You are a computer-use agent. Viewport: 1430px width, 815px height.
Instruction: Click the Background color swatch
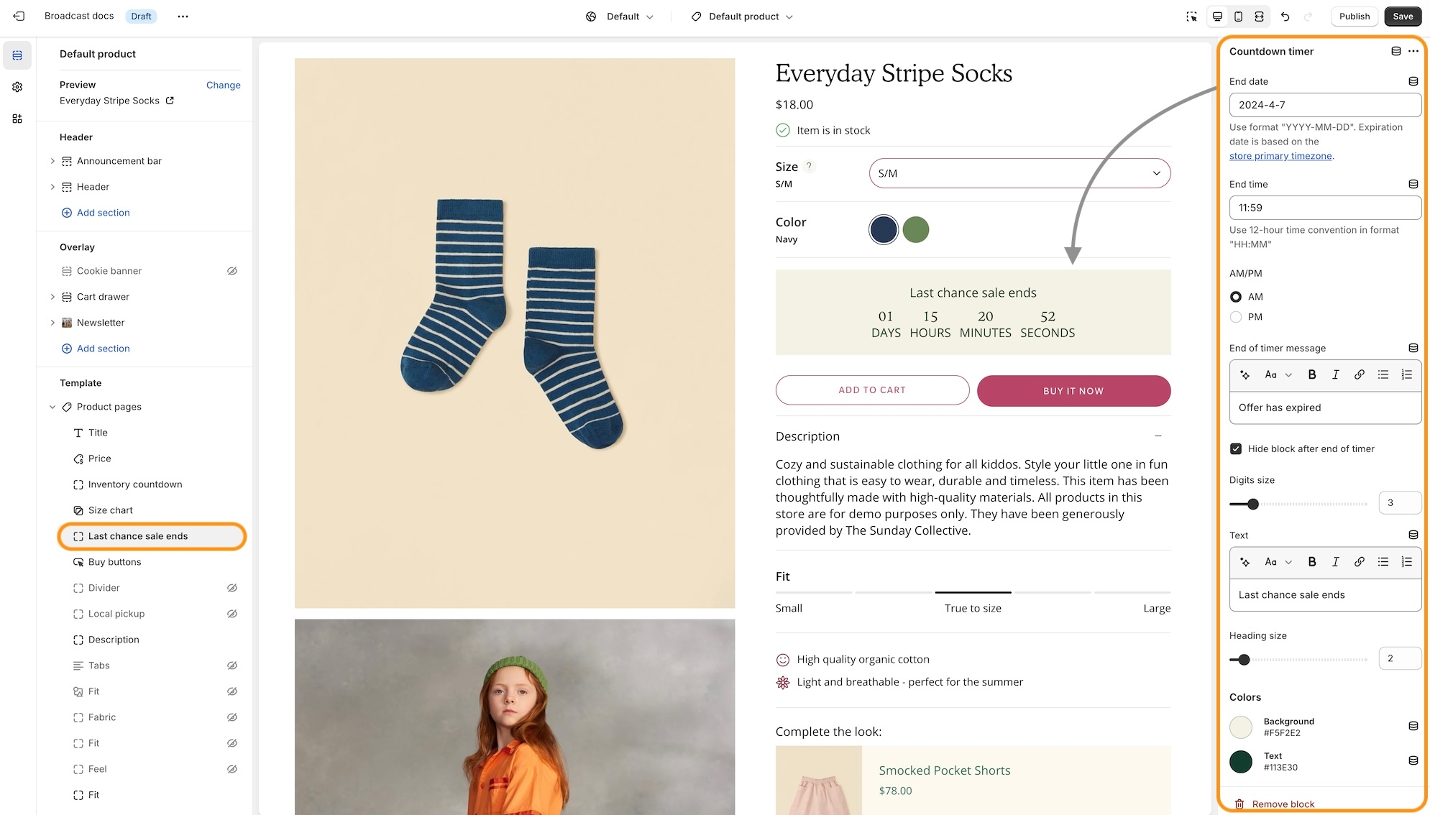1241,727
